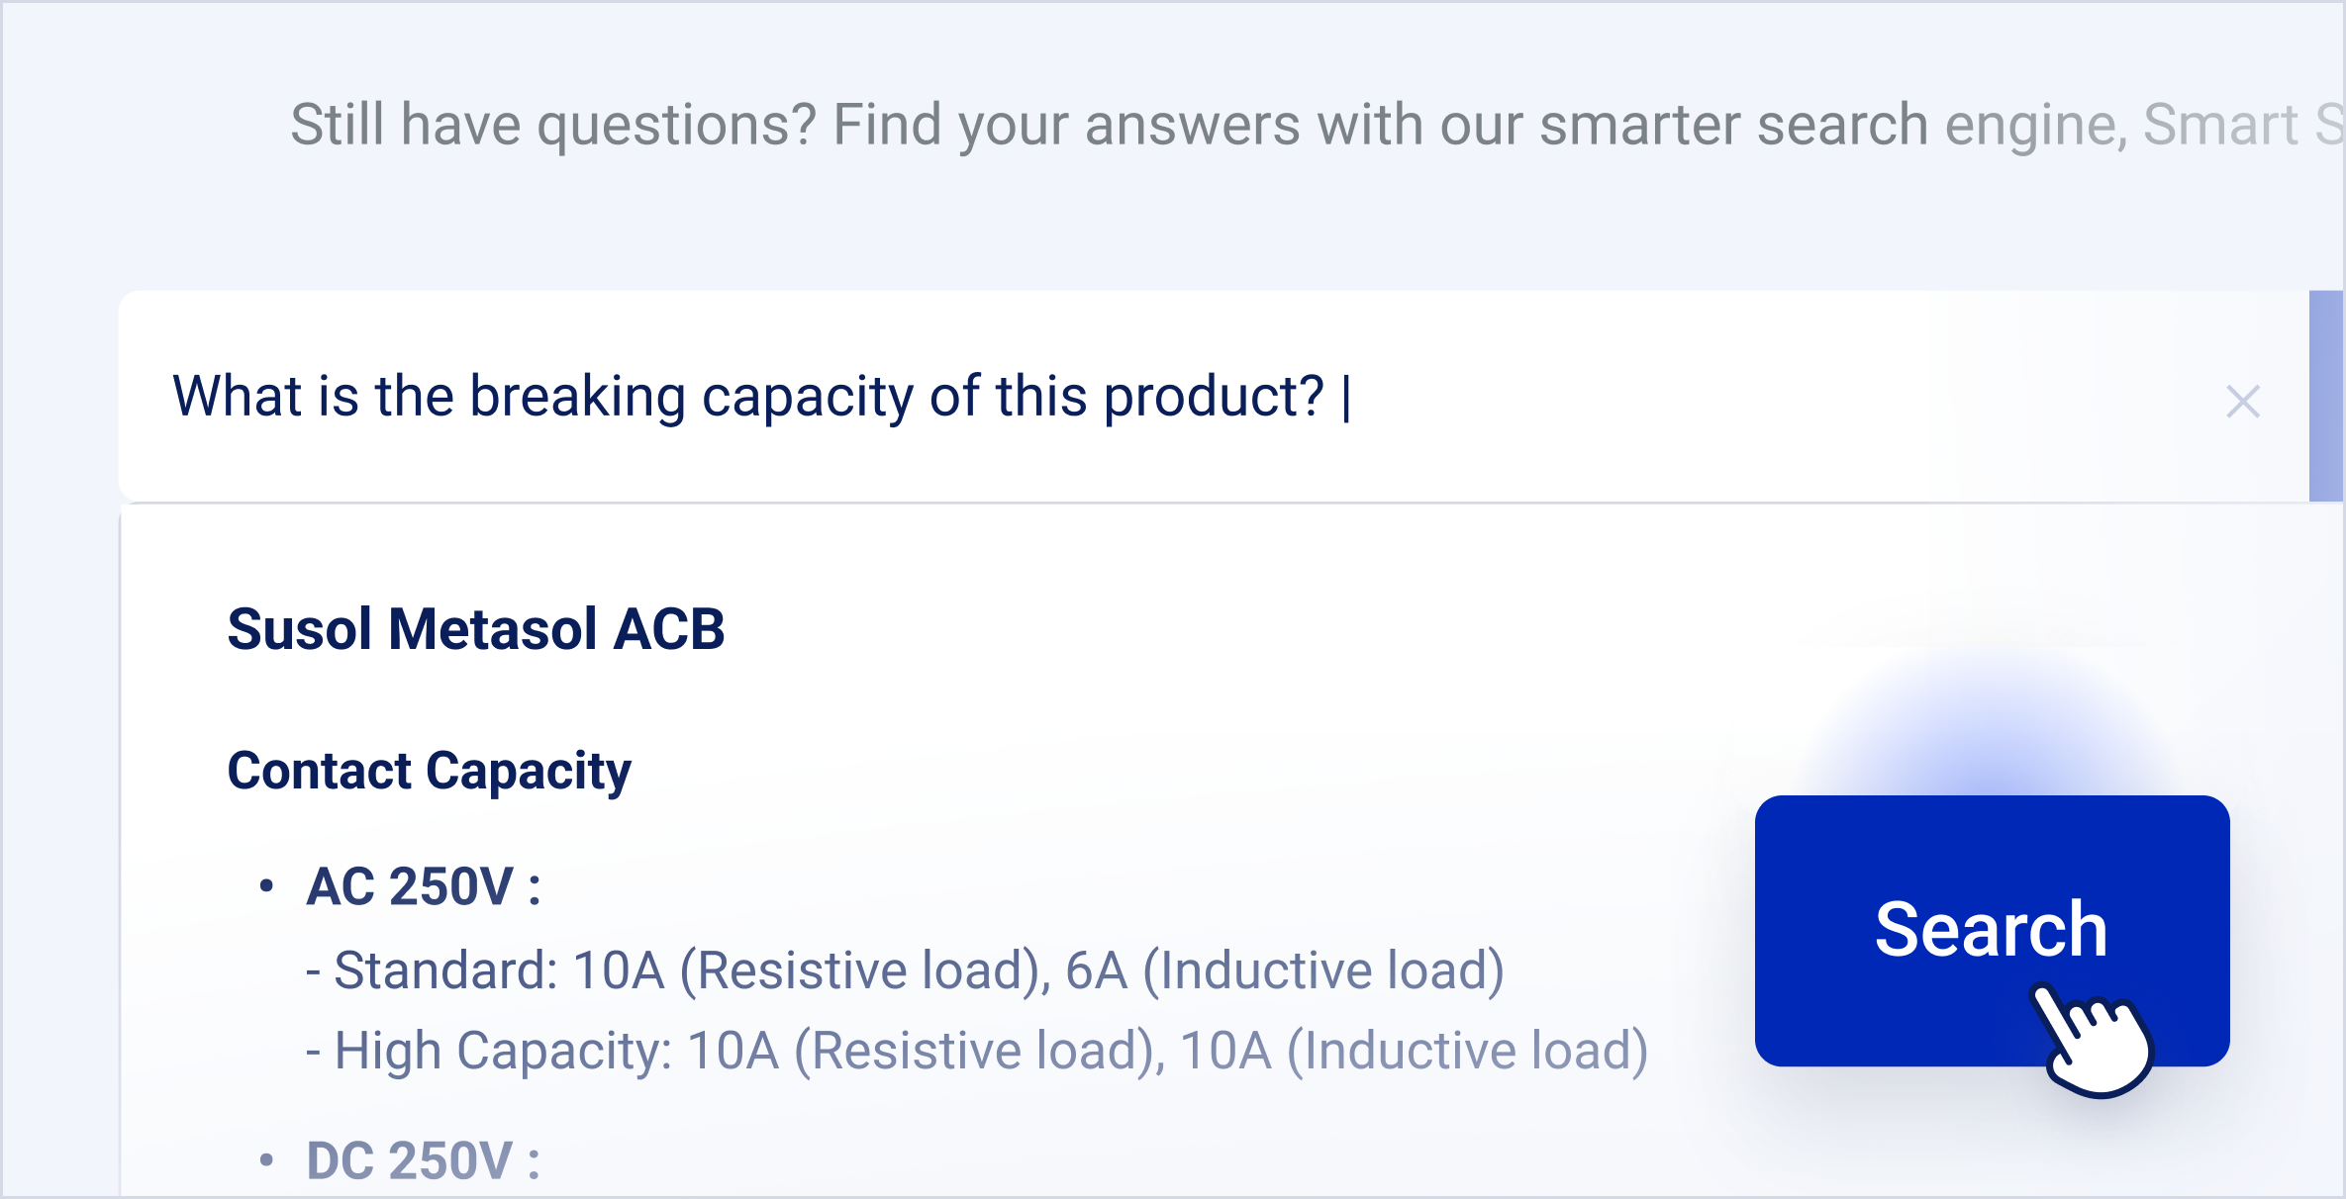Click the word 'product?' in the search query

[1214, 398]
